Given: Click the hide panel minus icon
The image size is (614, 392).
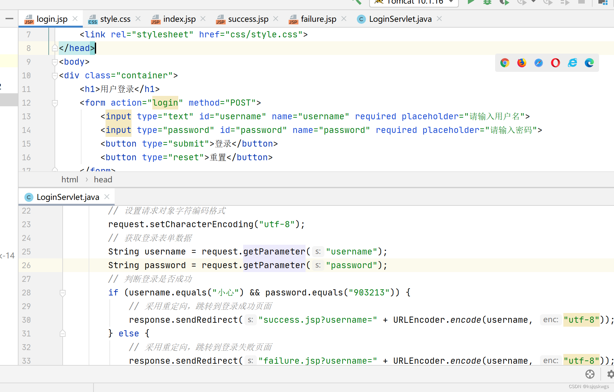Looking at the screenshot, I should click(x=9, y=19).
